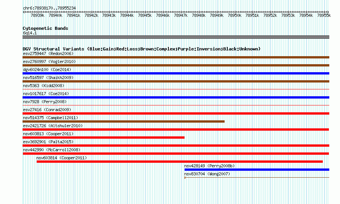
Task: Select the brown nsv516597 variant bar
Action: tap(176, 81)
